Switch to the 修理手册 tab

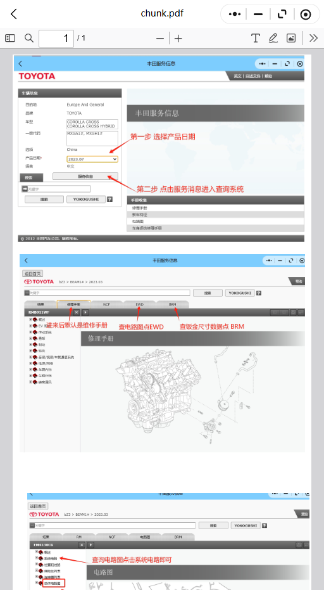pyautogui.click(x=73, y=304)
